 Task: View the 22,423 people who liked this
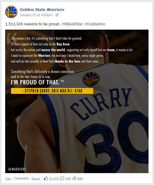(54, 179)
